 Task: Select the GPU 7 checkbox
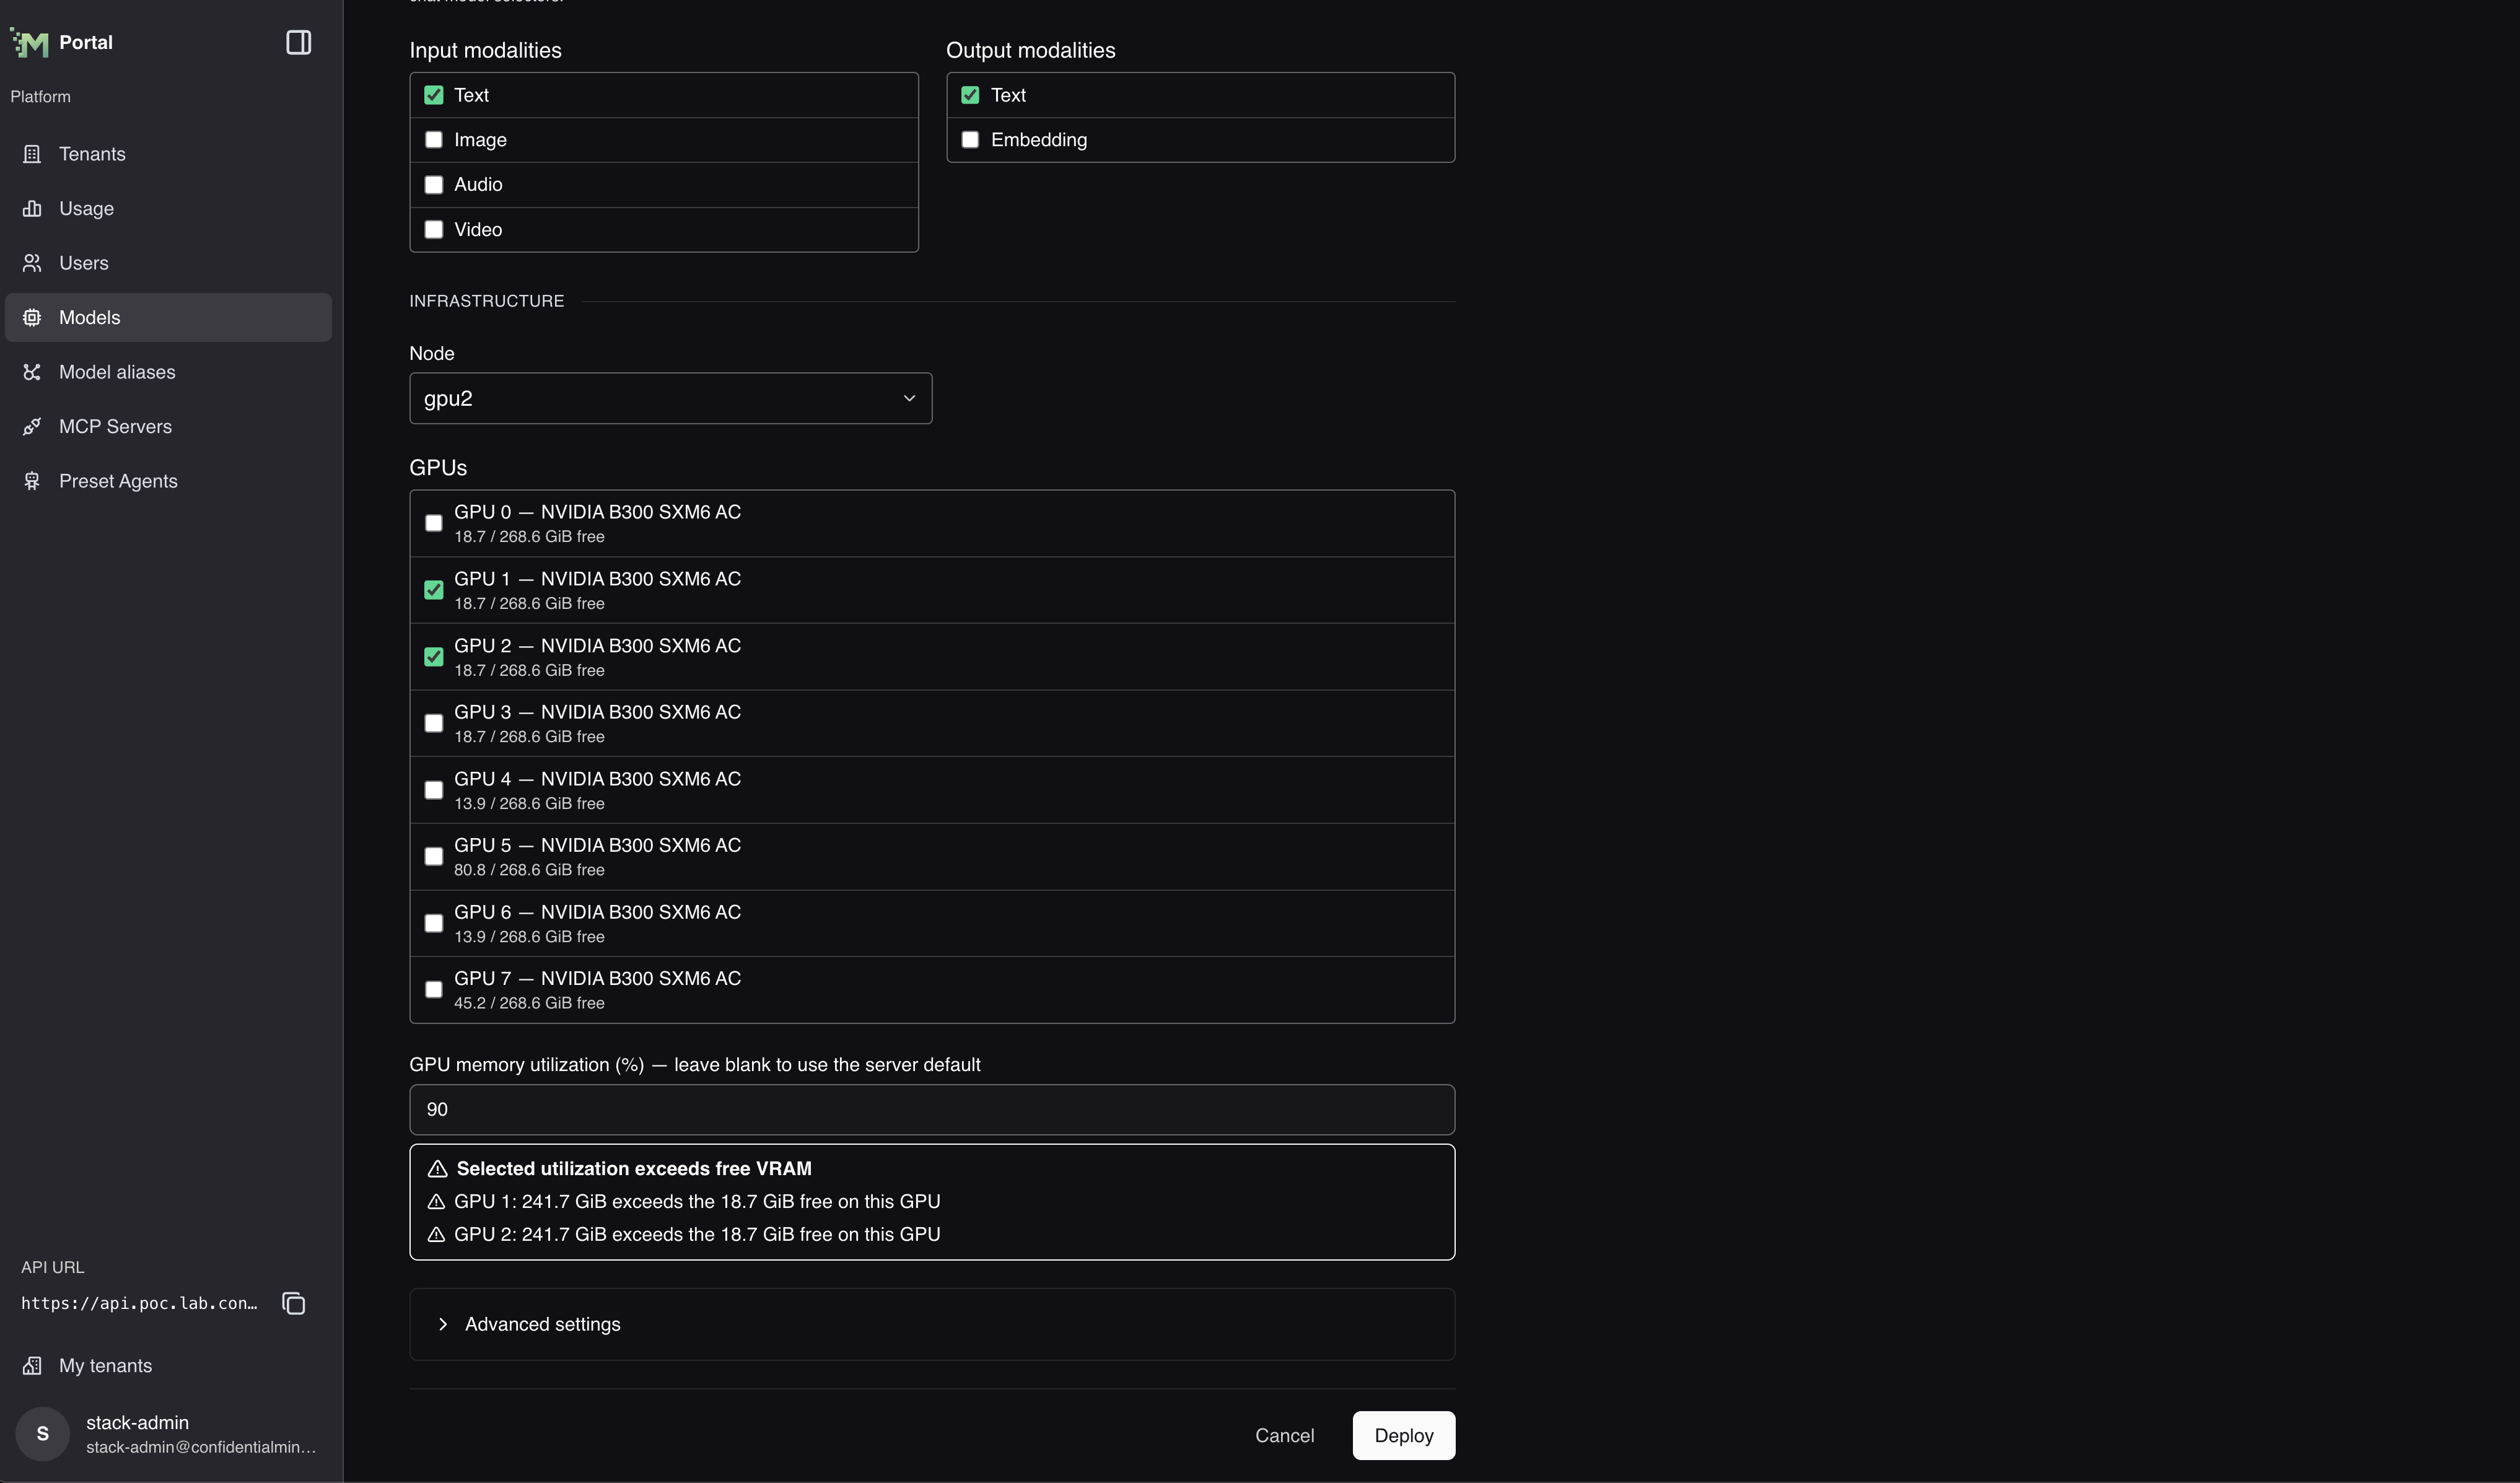click(433, 990)
